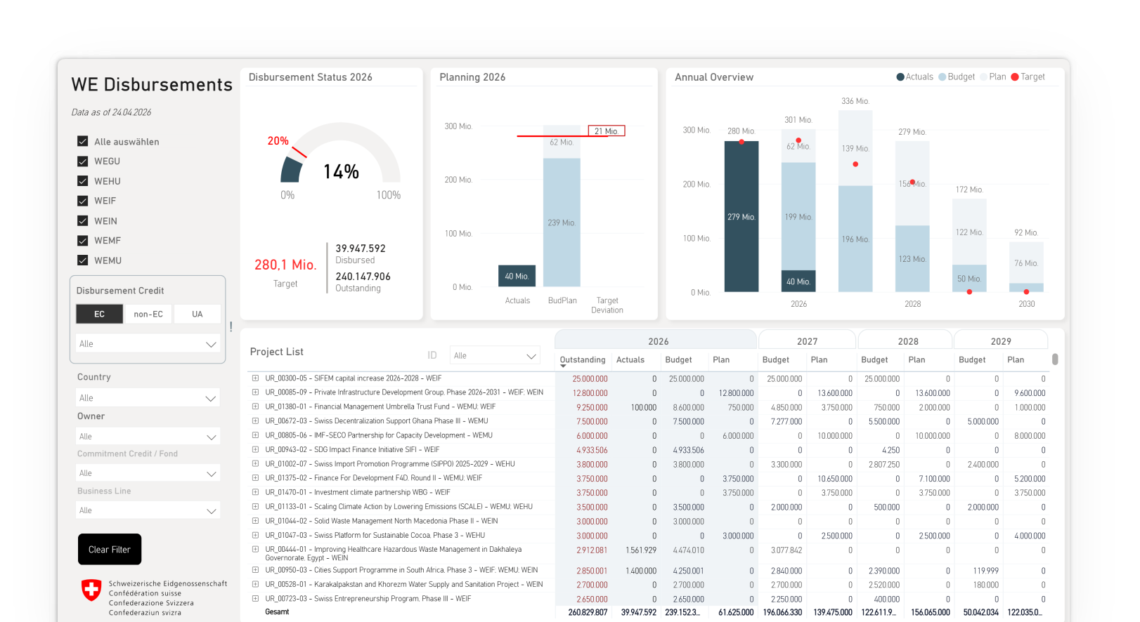Screen dimensions: 1140x622
Task: Expand the SIFEM capital increase project row
Action: (x=255, y=378)
